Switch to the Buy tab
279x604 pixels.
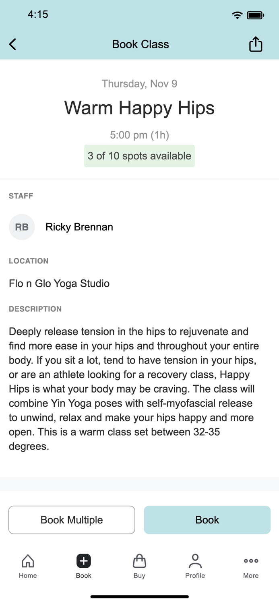tap(139, 565)
